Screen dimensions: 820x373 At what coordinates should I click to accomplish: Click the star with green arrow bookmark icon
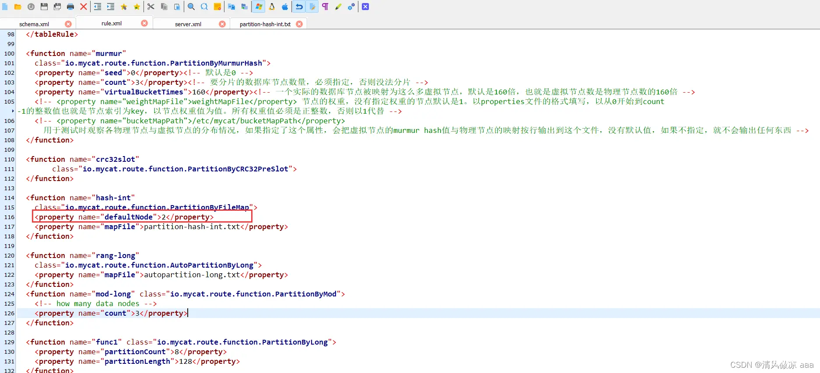pyautogui.click(x=137, y=7)
